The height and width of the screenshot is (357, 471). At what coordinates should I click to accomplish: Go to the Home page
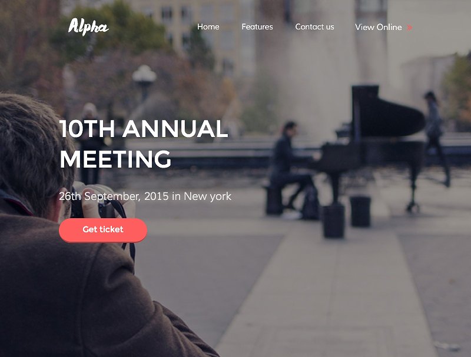click(208, 26)
